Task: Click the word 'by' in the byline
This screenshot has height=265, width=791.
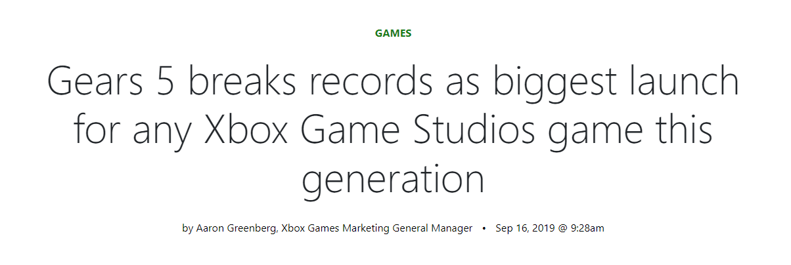Action: coord(188,228)
